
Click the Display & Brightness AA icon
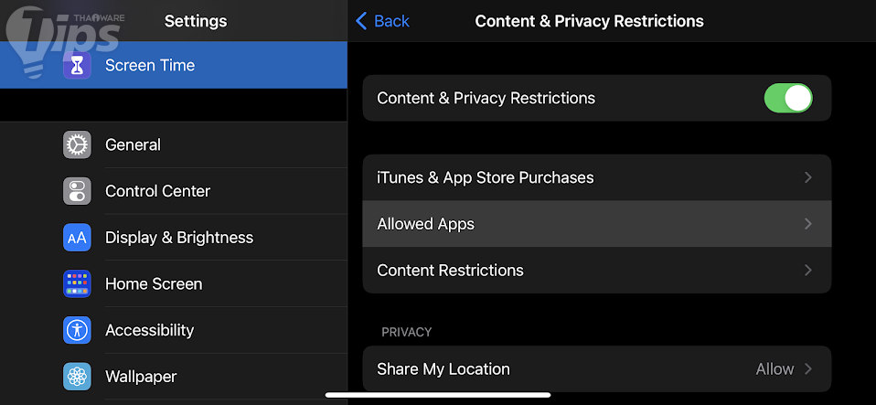[x=77, y=238]
